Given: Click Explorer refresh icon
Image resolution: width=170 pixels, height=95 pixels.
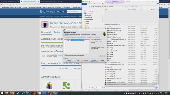Looking at the screenshot, I should [125, 7].
